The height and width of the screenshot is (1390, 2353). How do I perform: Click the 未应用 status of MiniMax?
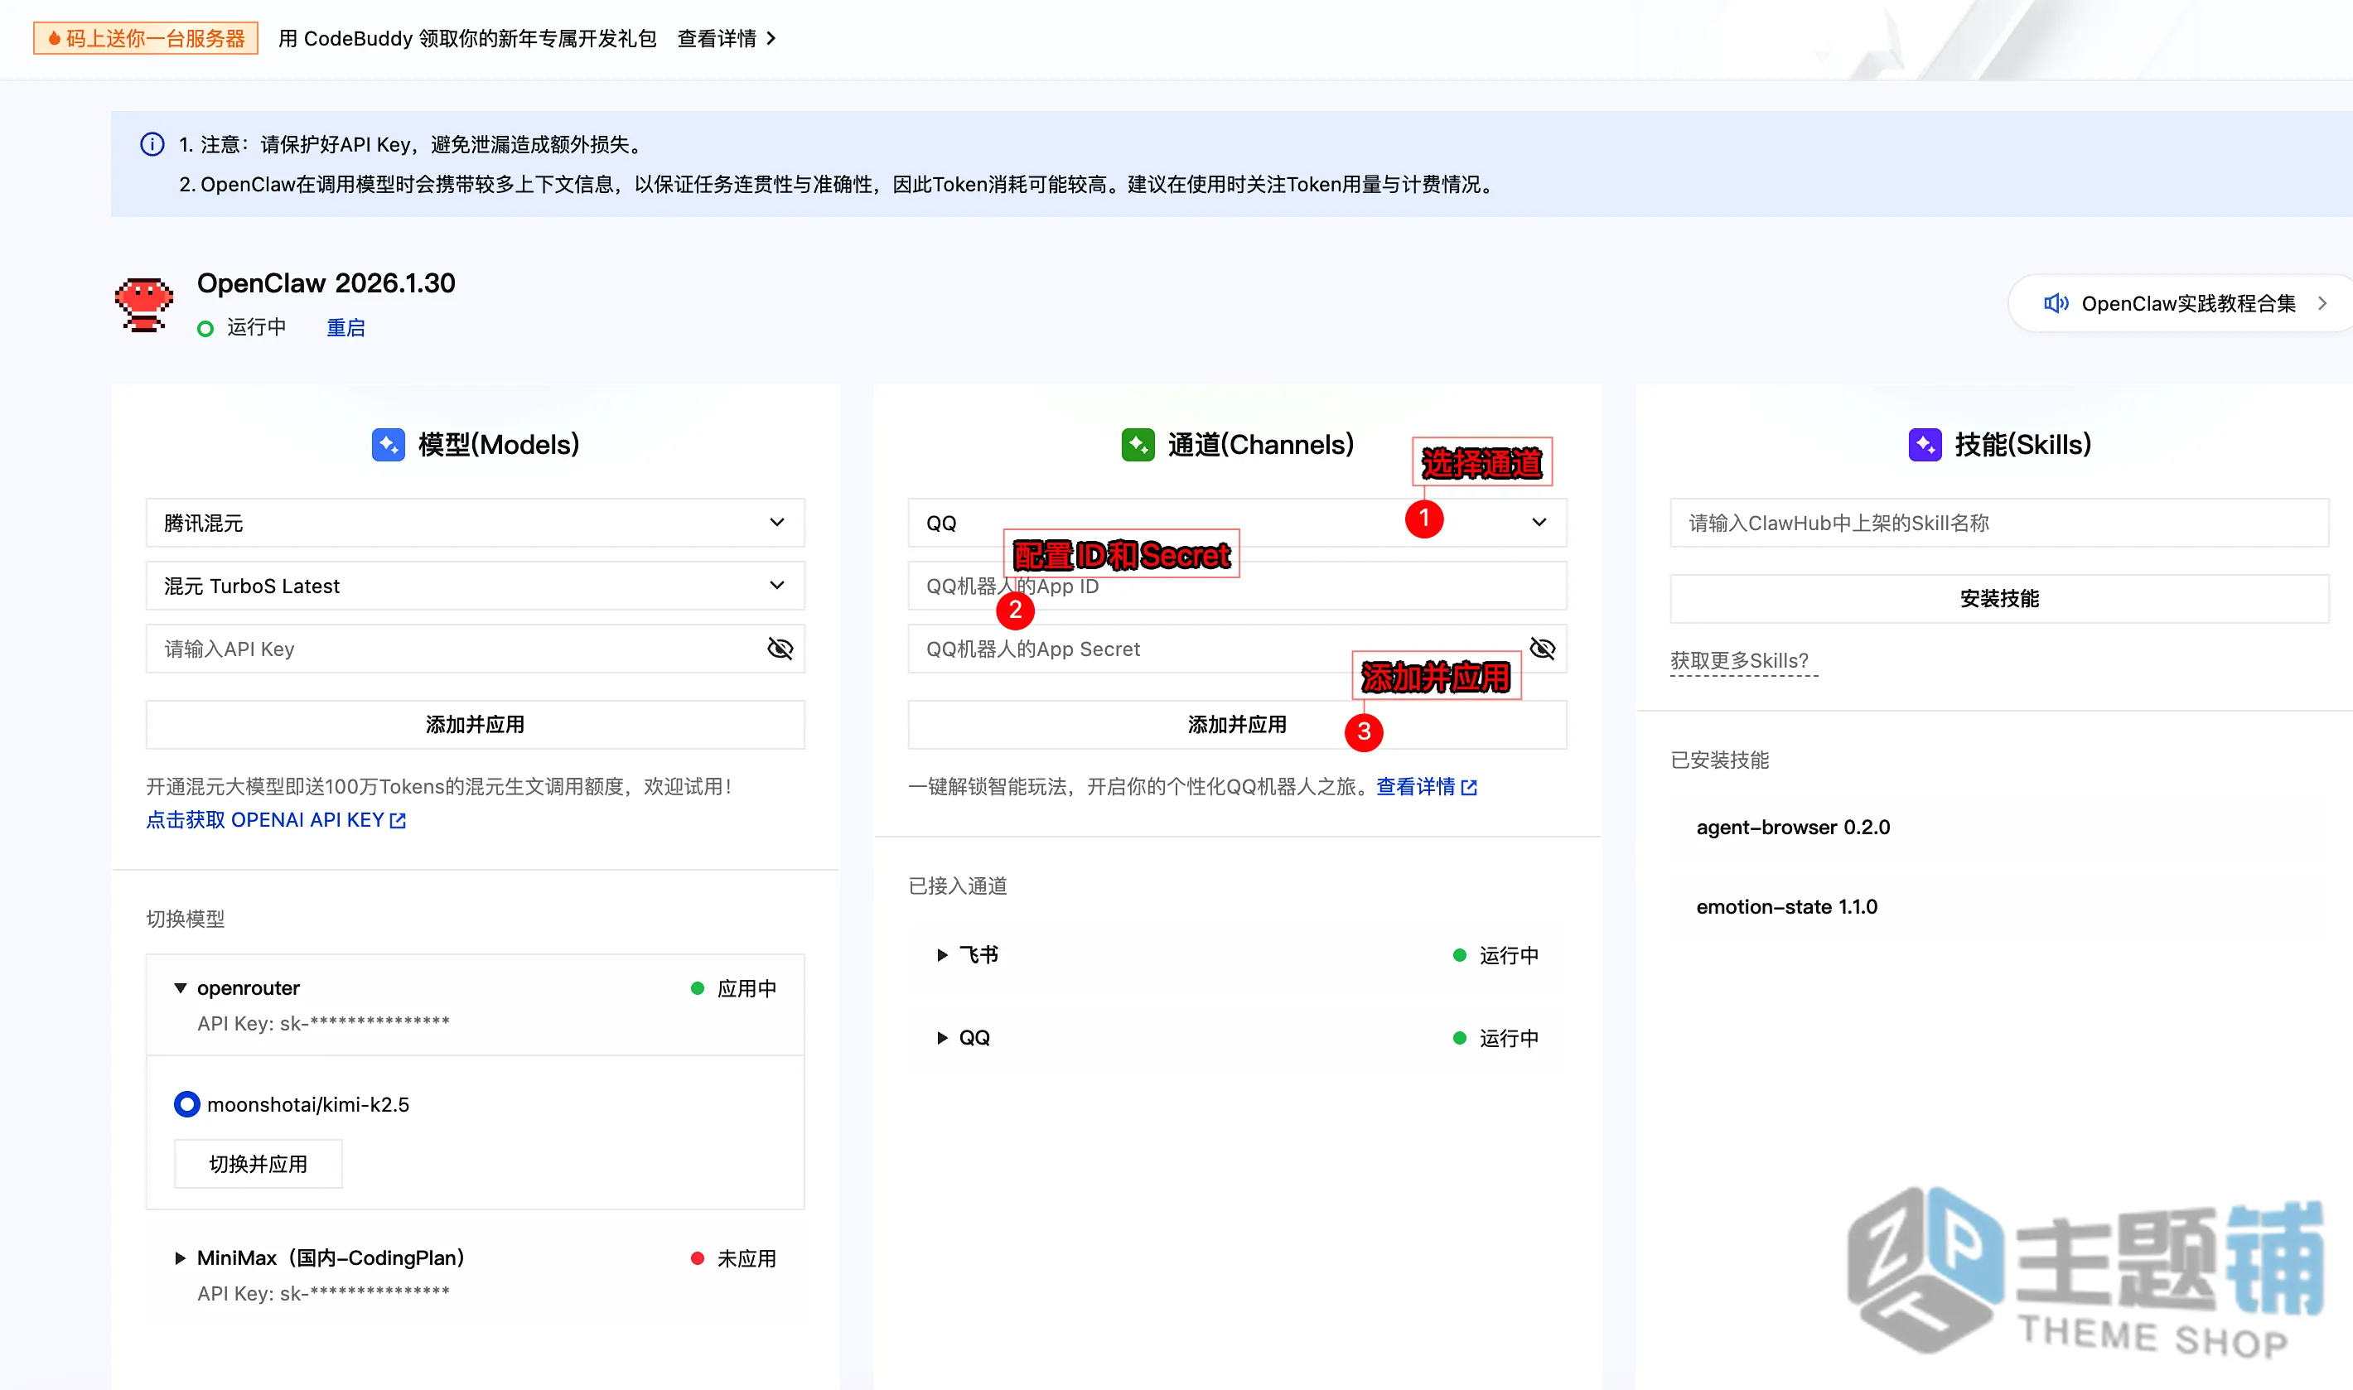[x=746, y=1259]
